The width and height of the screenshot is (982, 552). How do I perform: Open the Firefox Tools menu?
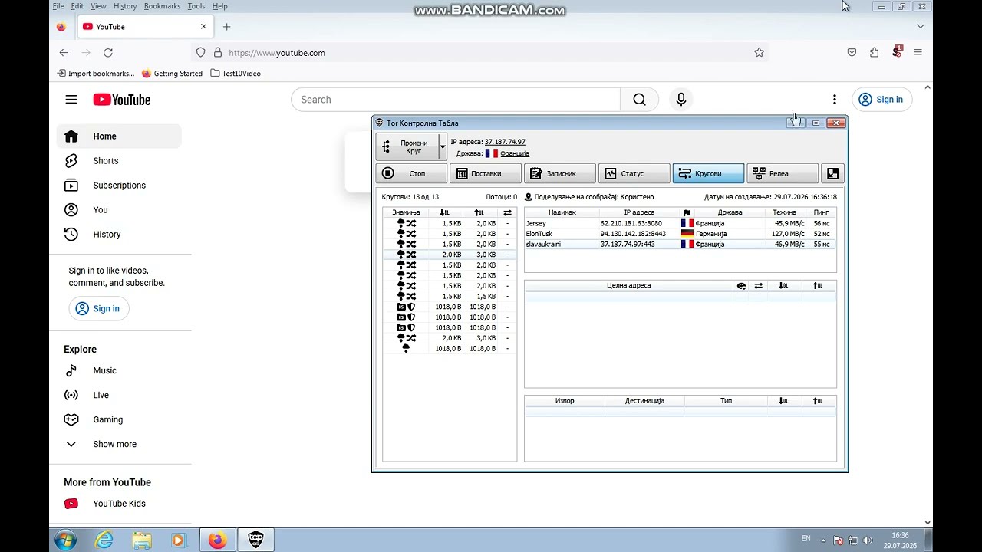(196, 6)
